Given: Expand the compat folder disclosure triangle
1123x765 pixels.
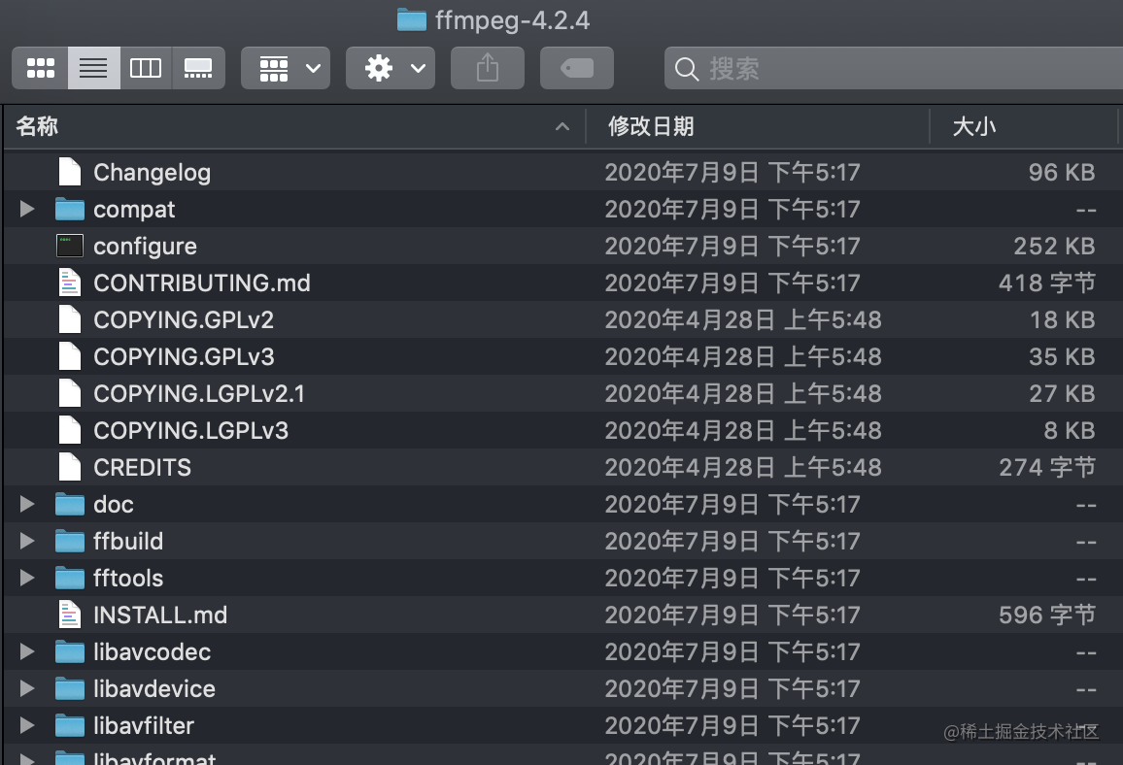Looking at the screenshot, I should point(26,209).
